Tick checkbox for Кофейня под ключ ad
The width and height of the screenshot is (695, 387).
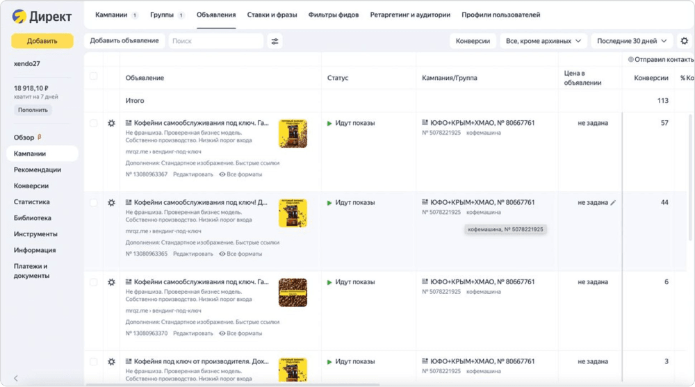[x=94, y=361]
